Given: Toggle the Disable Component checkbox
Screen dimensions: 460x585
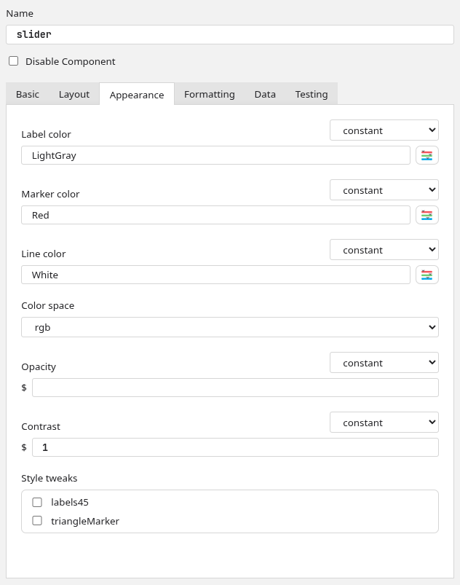Looking at the screenshot, I should pyautogui.click(x=13, y=60).
